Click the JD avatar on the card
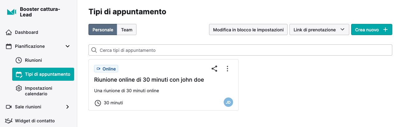 pos(228,102)
